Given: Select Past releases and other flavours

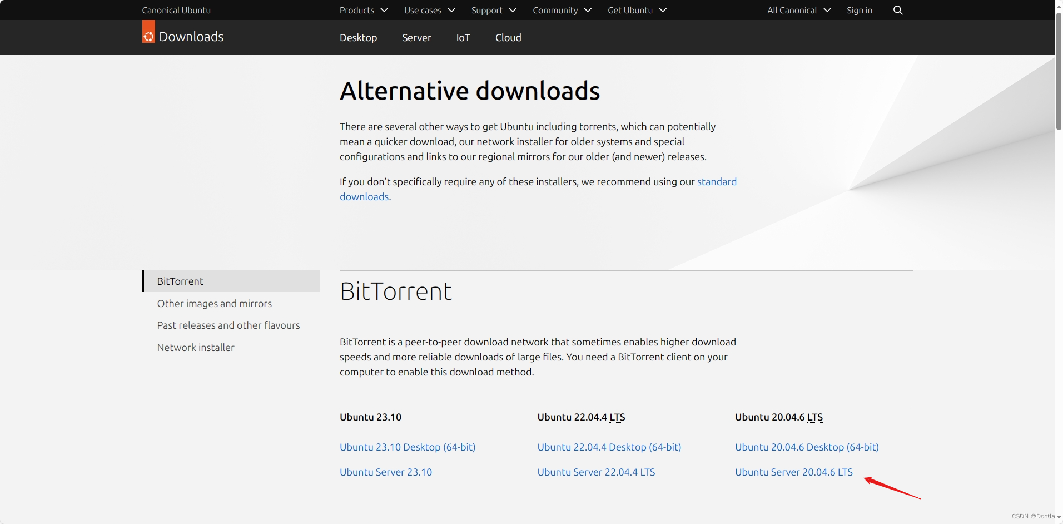Looking at the screenshot, I should [x=229, y=325].
